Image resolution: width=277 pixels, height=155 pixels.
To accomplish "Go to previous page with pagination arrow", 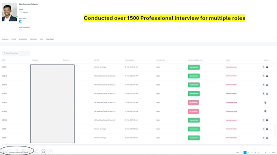I will [242, 153].
